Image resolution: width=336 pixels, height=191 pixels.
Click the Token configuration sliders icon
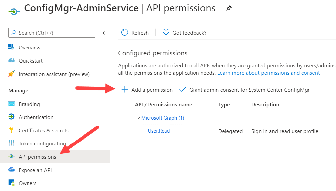[11, 143]
